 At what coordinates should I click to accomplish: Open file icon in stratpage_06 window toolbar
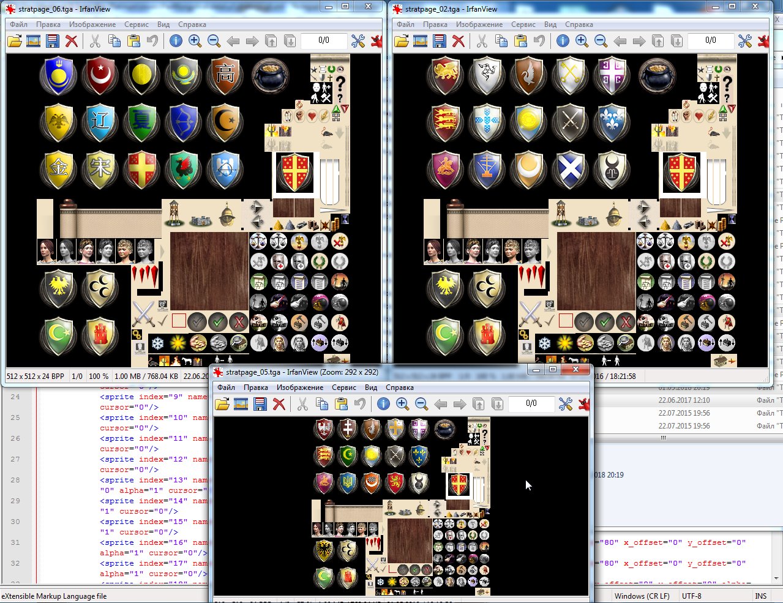(x=15, y=41)
